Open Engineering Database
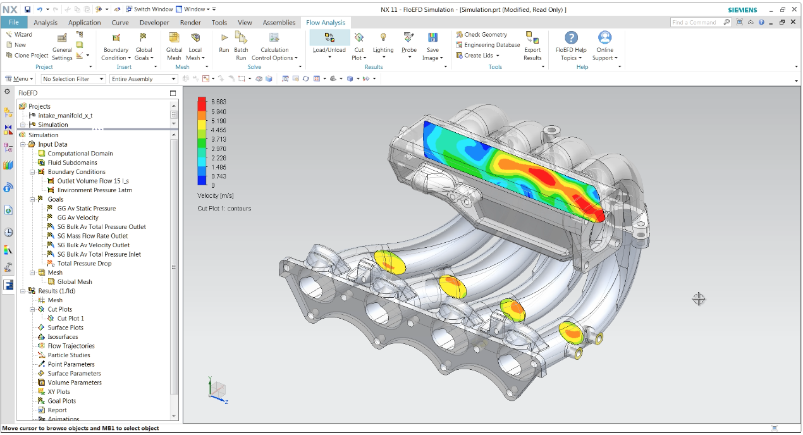Screen dimensions: 803x435 pos(487,45)
